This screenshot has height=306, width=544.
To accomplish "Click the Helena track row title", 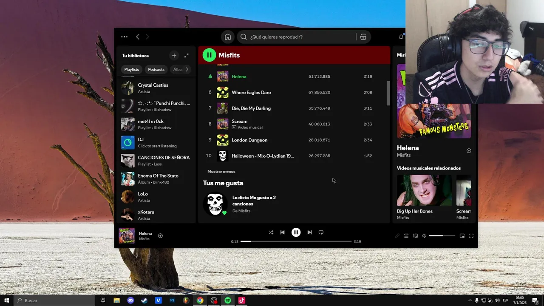I will 239,76.
